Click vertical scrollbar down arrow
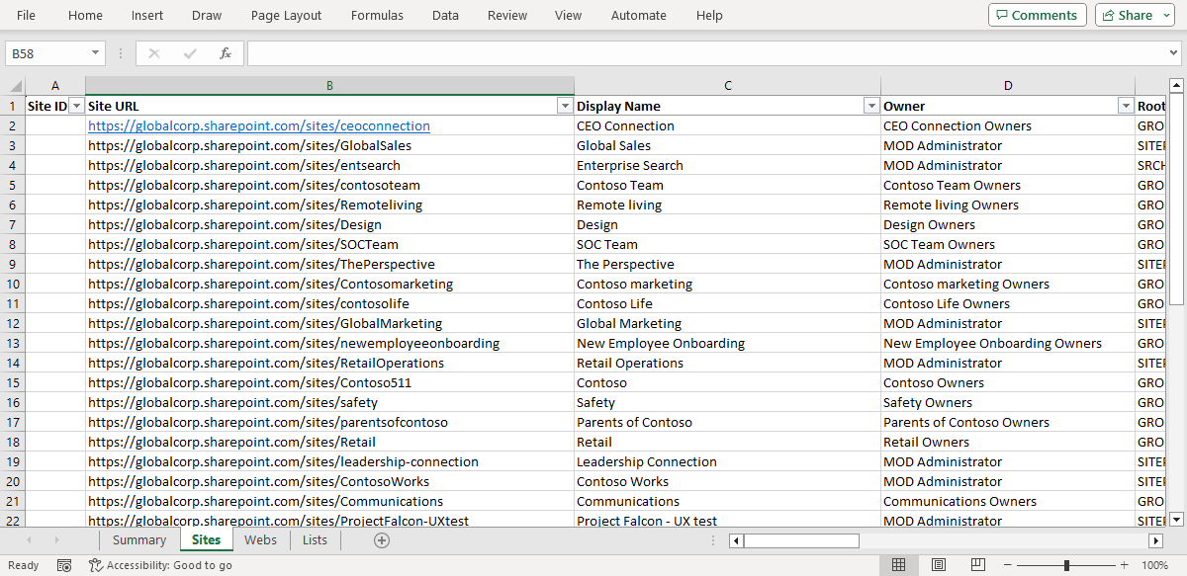 (x=1176, y=519)
